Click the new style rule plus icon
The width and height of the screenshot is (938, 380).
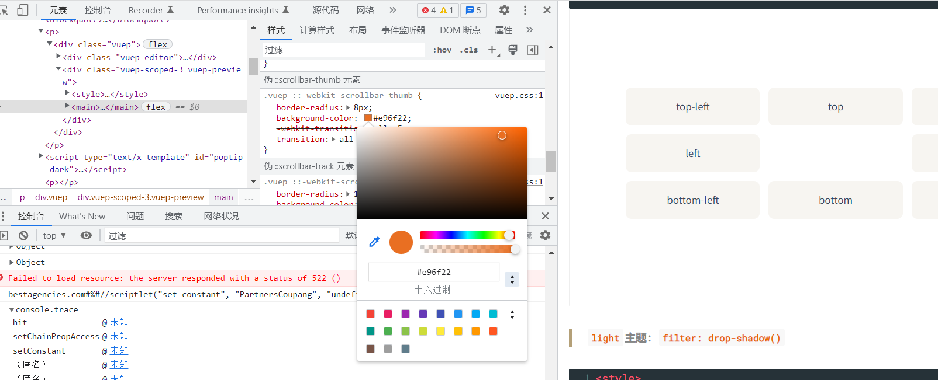coord(492,50)
